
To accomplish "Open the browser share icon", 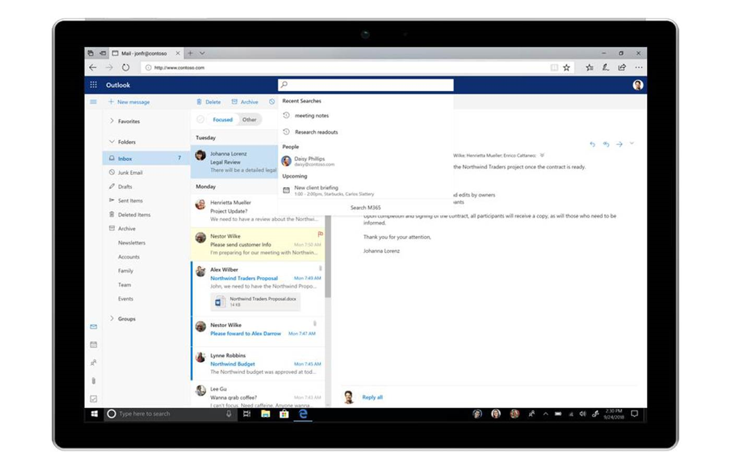I will (622, 67).
